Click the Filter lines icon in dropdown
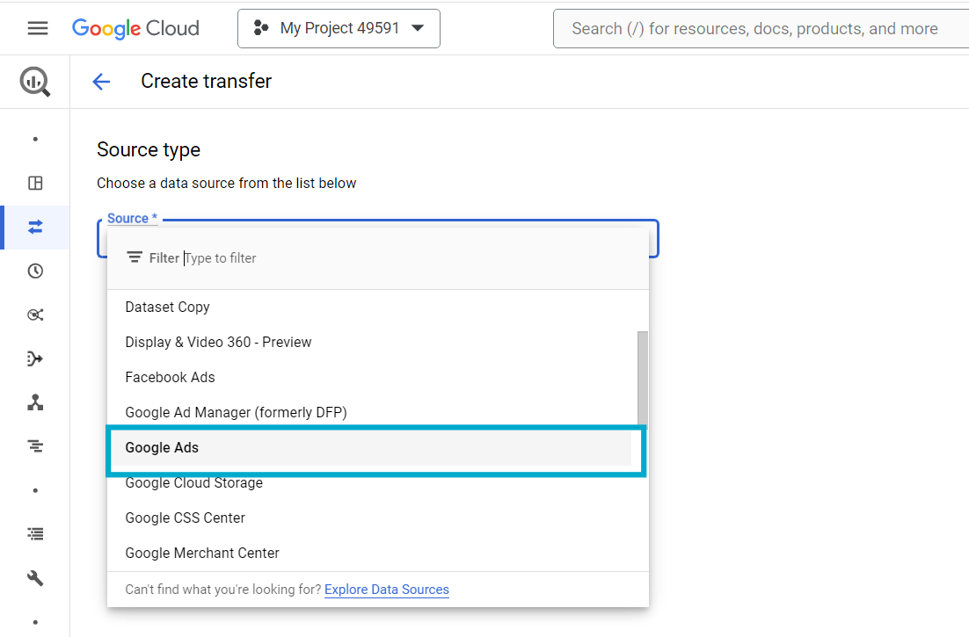 pos(135,257)
